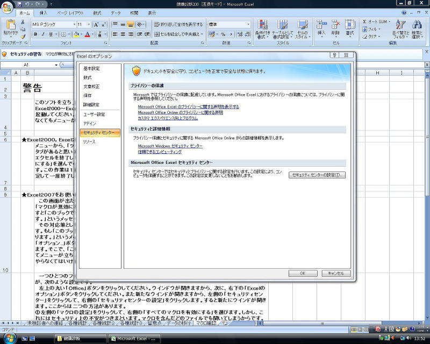Toggle bold formatting
This screenshot has height=344, width=430.
(35, 34)
